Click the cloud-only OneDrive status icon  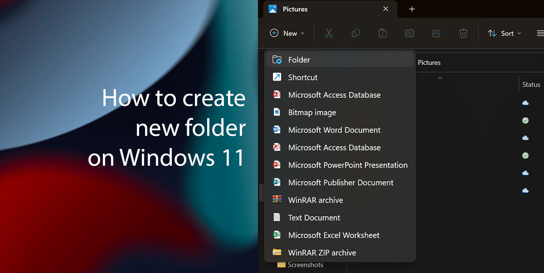coord(525,103)
